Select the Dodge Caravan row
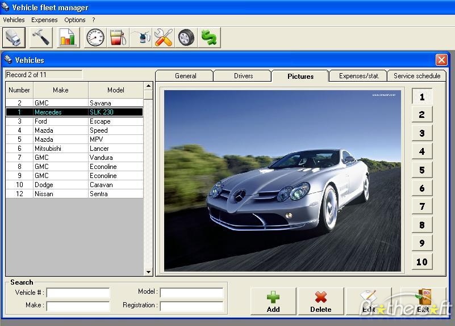The image size is (455, 326). [74, 185]
